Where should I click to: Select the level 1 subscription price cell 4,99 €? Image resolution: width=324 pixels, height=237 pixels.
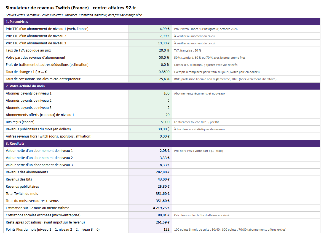point(150,29)
